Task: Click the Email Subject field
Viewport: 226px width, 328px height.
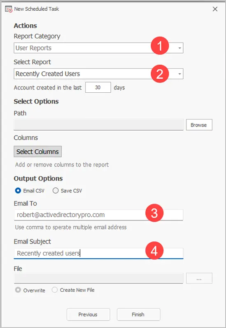Action: pyautogui.click(x=98, y=253)
